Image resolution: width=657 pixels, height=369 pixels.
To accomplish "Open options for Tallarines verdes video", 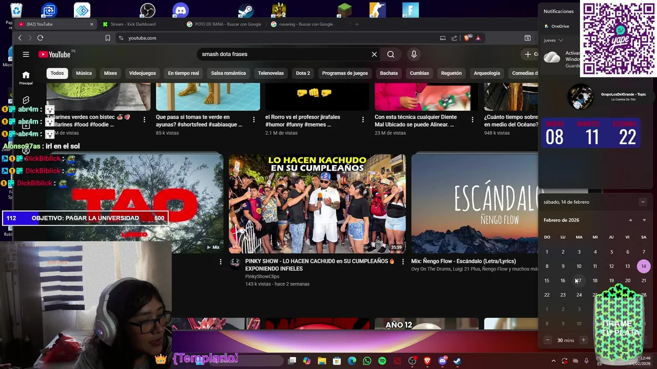I will tap(144, 119).
